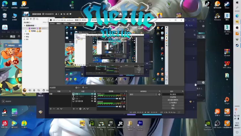Click Steam back arrow

click(3, 37)
